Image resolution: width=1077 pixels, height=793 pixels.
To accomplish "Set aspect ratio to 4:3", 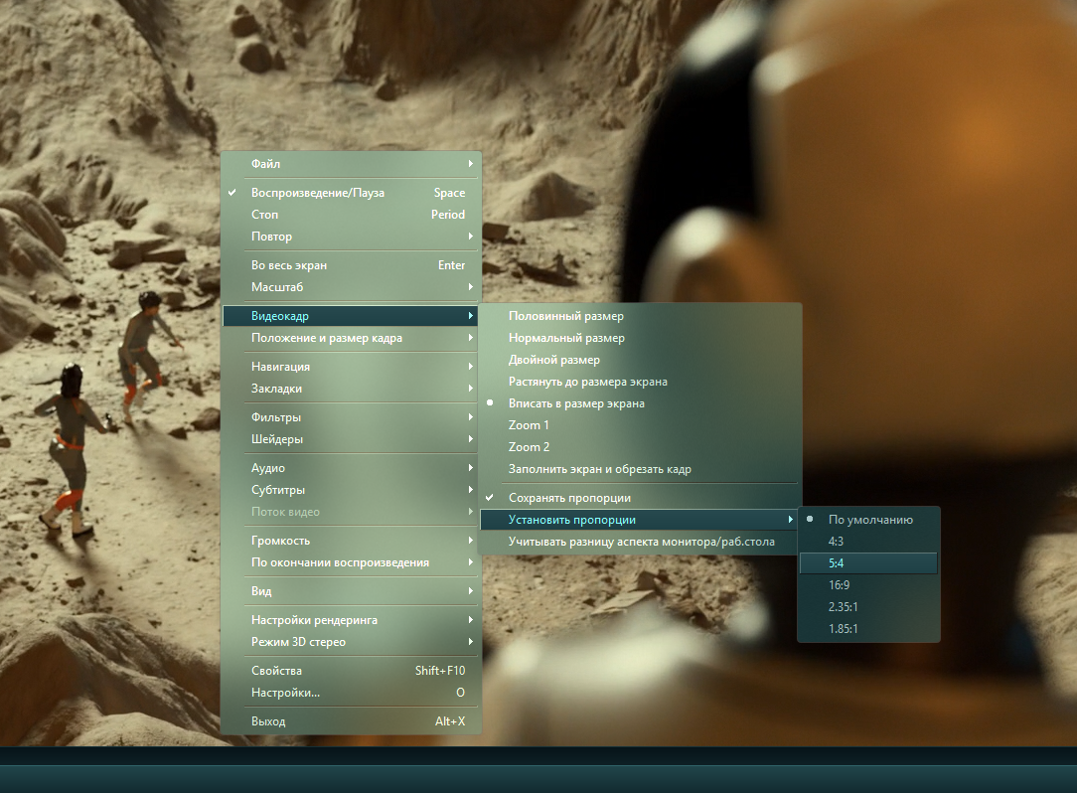I will pyautogui.click(x=868, y=543).
